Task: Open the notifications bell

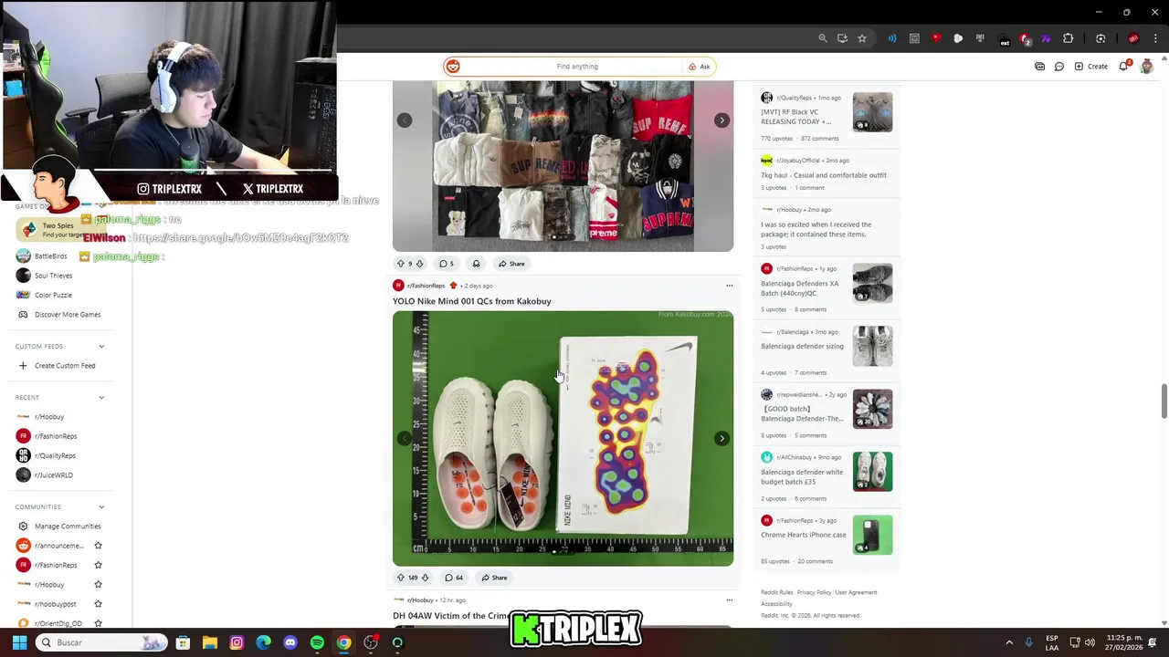Action: 1124,67
